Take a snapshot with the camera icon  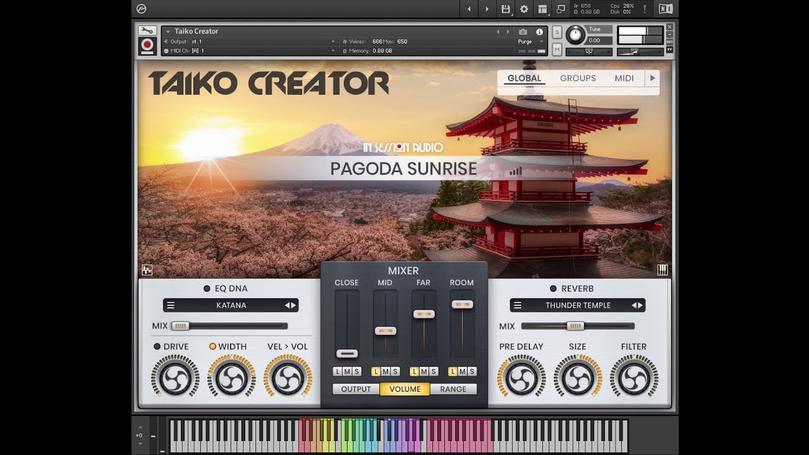point(523,32)
